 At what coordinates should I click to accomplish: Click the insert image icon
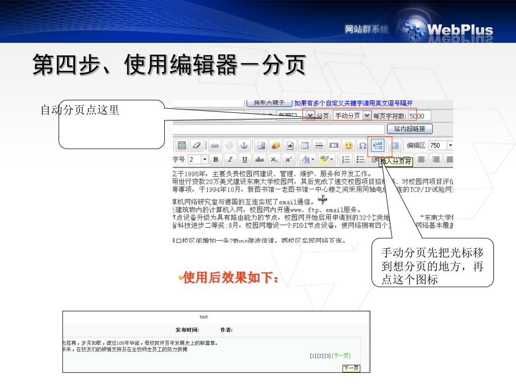click(262, 145)
